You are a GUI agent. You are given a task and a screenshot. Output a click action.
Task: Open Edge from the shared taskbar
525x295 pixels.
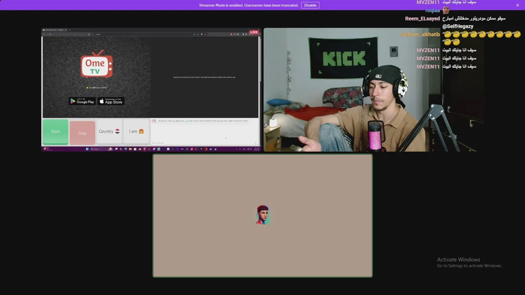pos(126,149)
